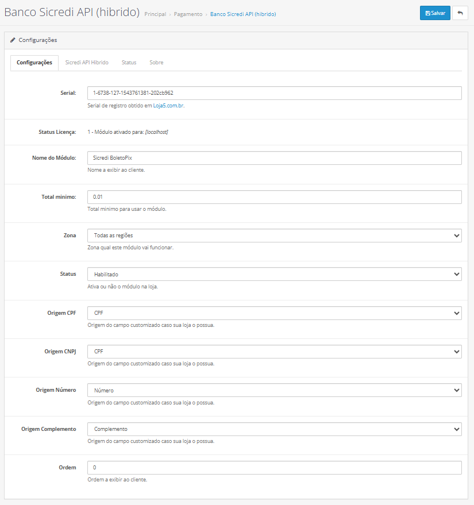474x505 pixels.
Task: Select the Configurações tab
Action: click(34, 63)
